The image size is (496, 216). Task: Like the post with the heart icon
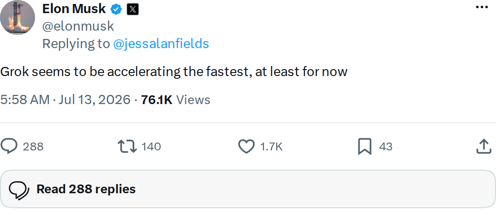click(x=246, y=146)
